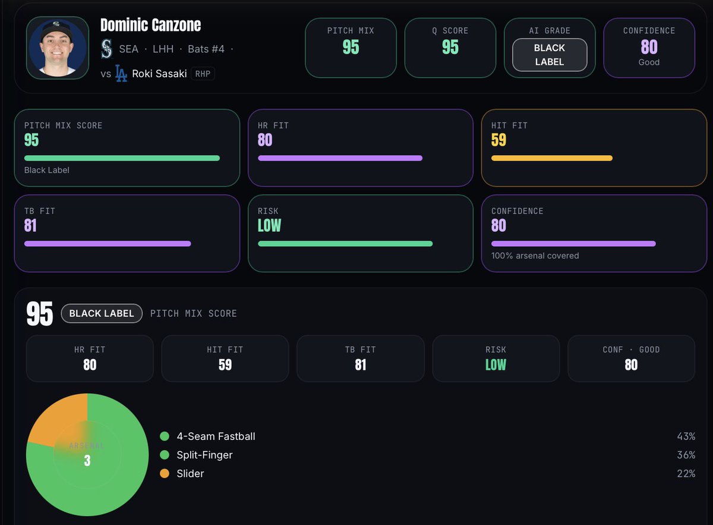
Task: Select the Slider legend label
Action: pos(190,474)
